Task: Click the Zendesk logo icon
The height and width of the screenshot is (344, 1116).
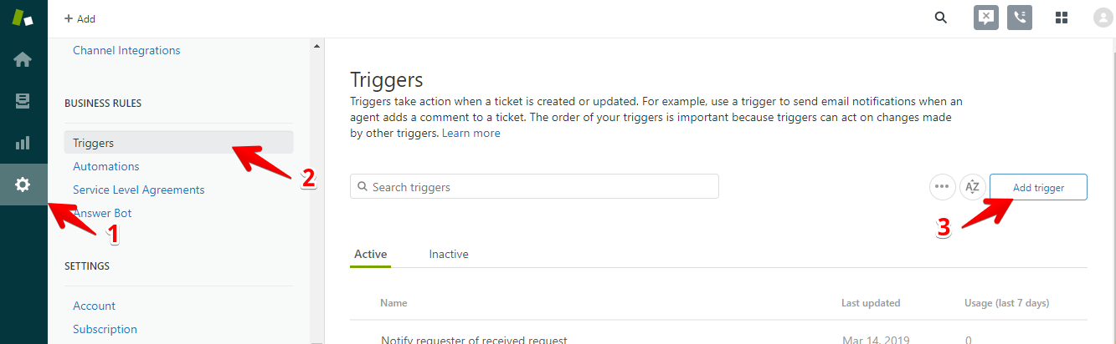Action: 23,18
